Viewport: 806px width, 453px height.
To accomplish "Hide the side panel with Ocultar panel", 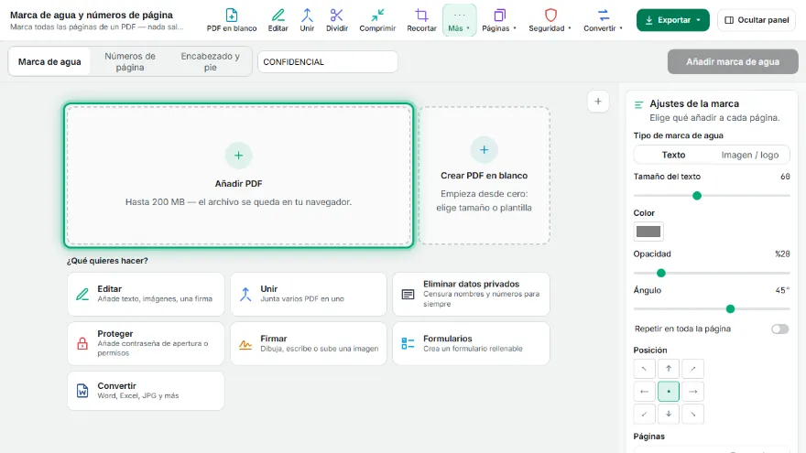I will click(757, 20).
